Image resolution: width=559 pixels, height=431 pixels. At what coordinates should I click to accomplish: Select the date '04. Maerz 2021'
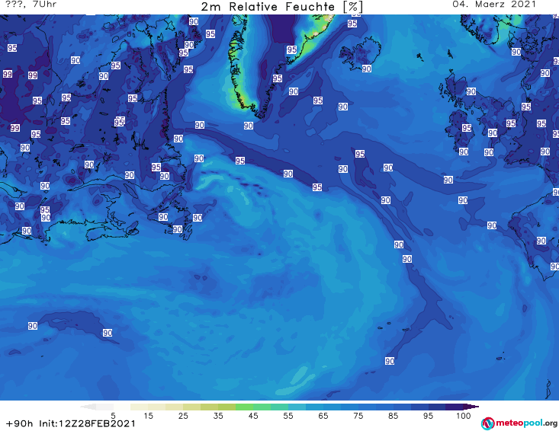click(494, 5)
